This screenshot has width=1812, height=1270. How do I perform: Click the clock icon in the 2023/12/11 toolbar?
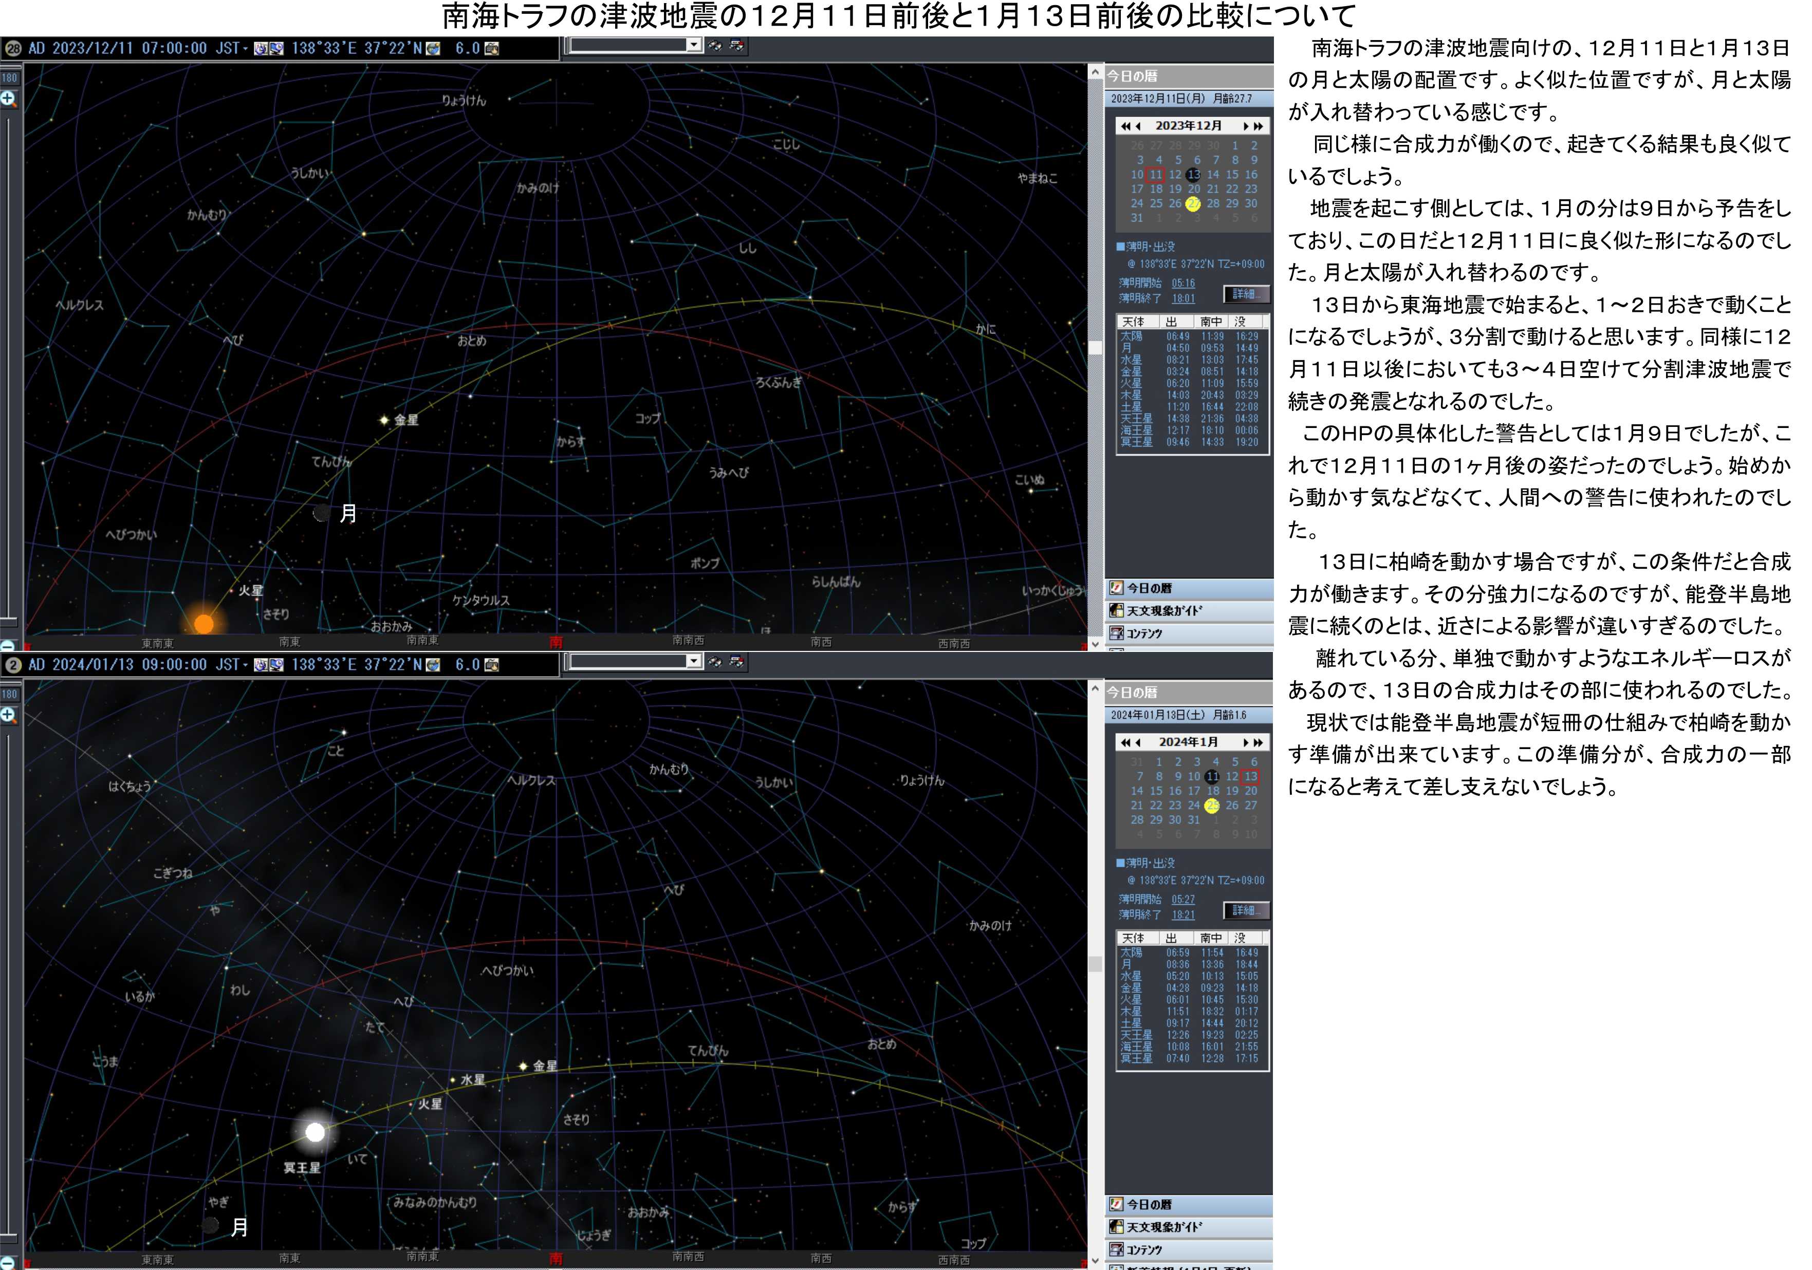coord(261,48)
